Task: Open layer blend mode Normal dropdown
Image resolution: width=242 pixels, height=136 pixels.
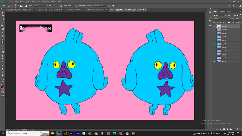Action: [221, 19]
